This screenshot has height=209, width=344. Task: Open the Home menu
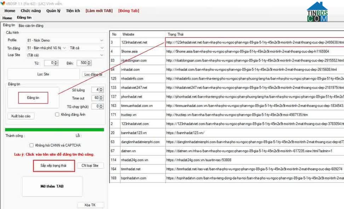[x=10, y=11]
